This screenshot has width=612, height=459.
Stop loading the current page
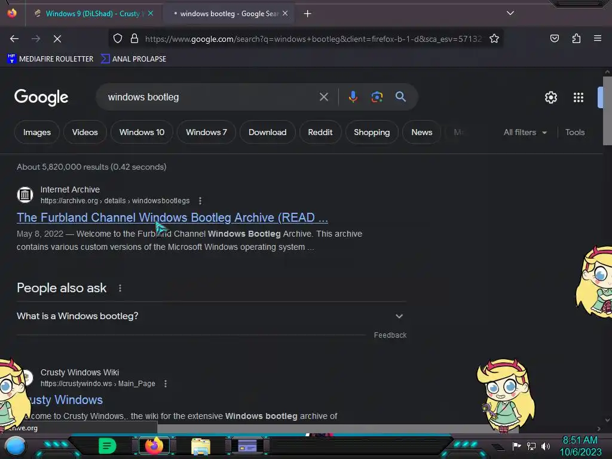[x=57, y=39]
